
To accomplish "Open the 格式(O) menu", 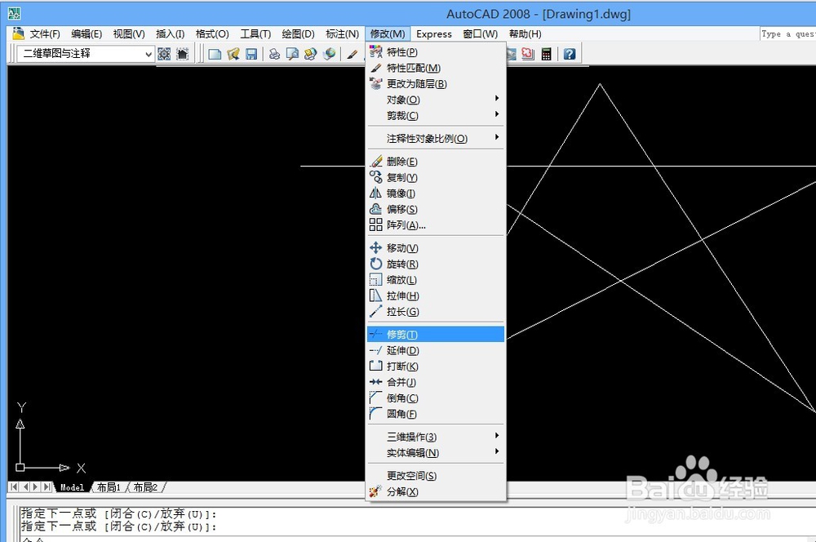I will (212, 33).
